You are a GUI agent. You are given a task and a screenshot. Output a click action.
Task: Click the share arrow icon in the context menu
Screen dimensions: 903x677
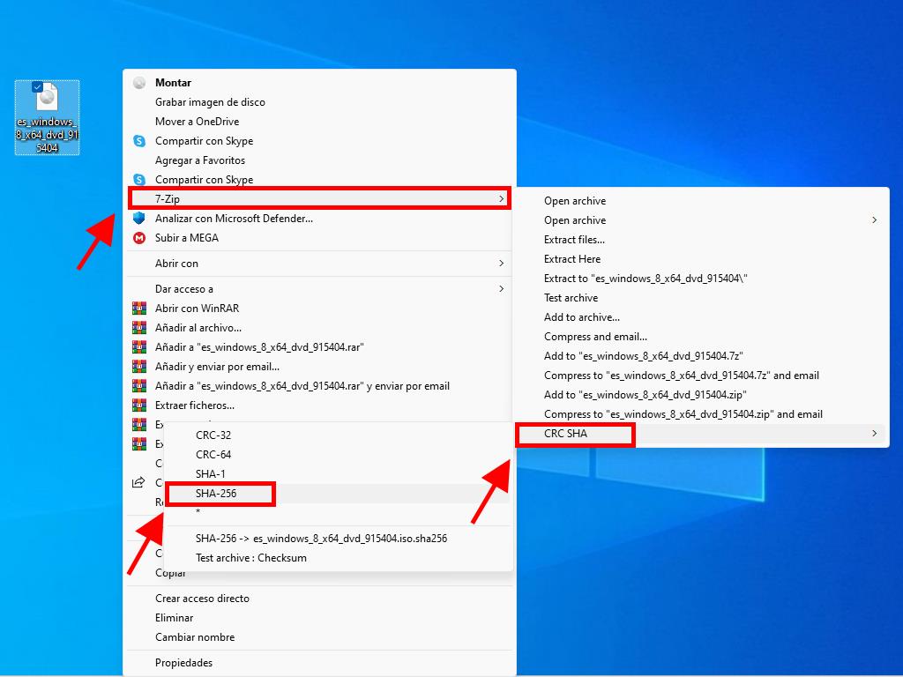[x=138, y=482]
